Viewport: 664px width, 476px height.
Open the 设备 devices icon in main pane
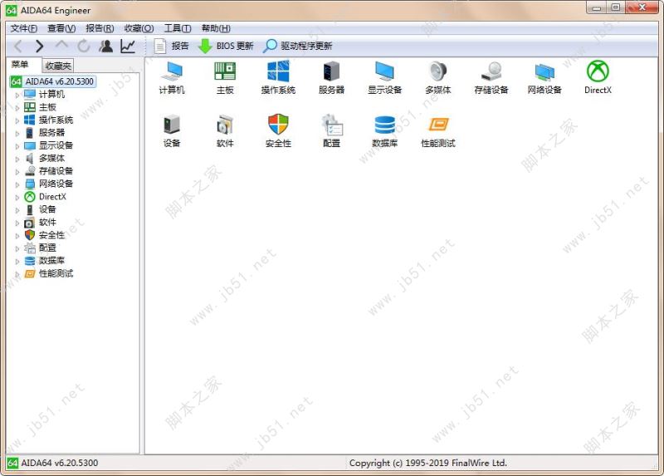point(172,130)
